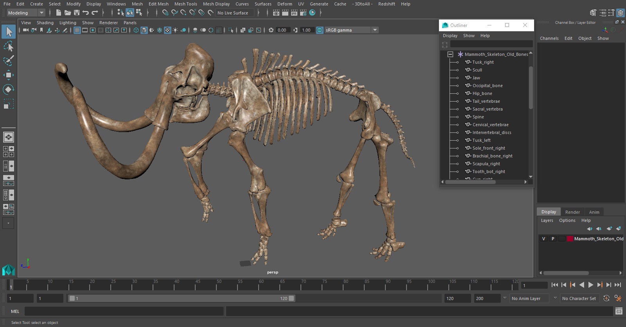Open Channel Box Channels menu

[x=549, y=38]
